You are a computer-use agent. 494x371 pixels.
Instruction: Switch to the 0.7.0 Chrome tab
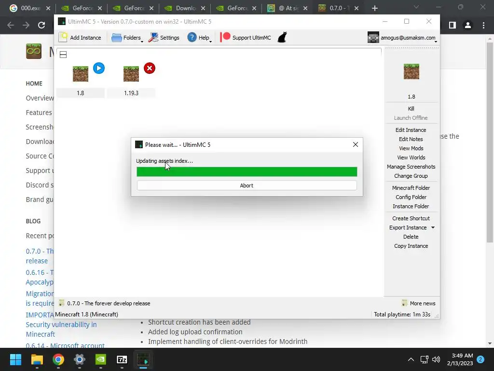339,8
